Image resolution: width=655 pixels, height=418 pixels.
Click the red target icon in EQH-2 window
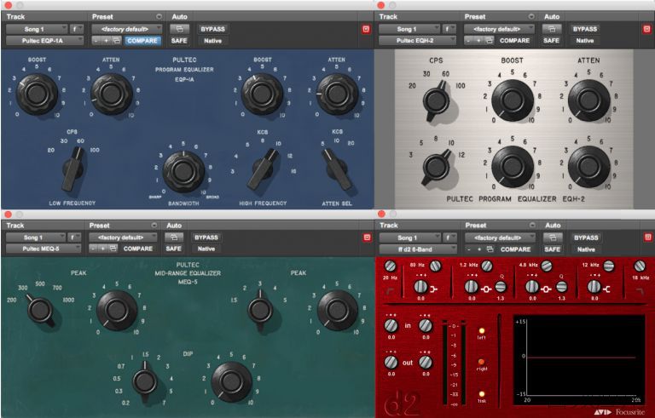tap(646, 29)
